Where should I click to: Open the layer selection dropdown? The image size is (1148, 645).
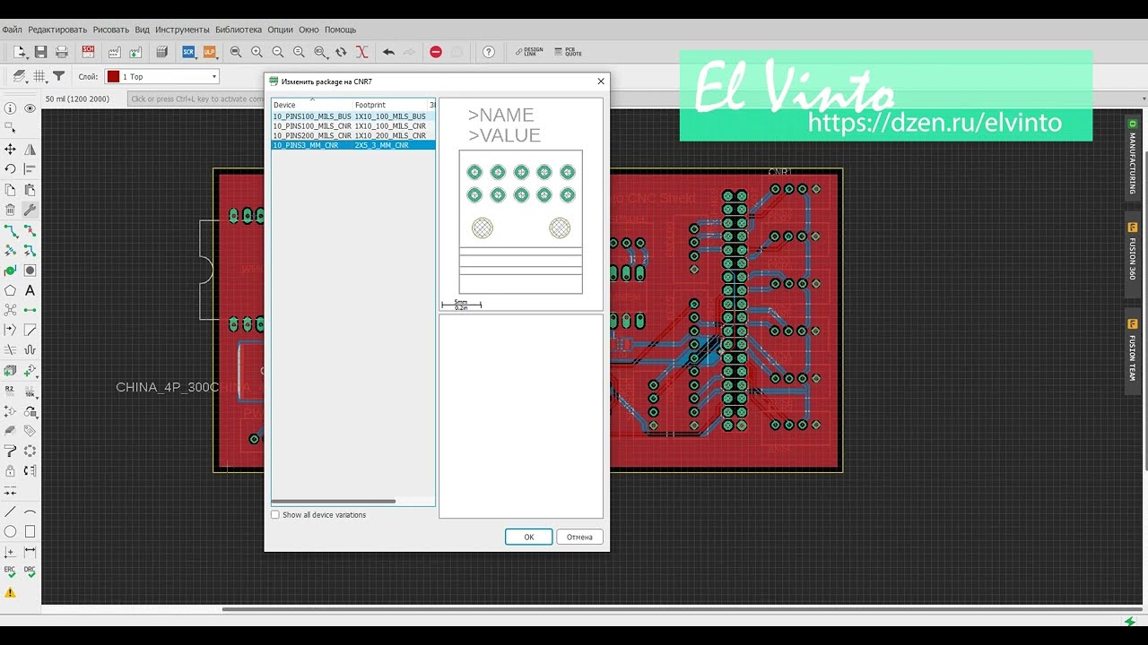pyautogui.click(x=161, y=77)
